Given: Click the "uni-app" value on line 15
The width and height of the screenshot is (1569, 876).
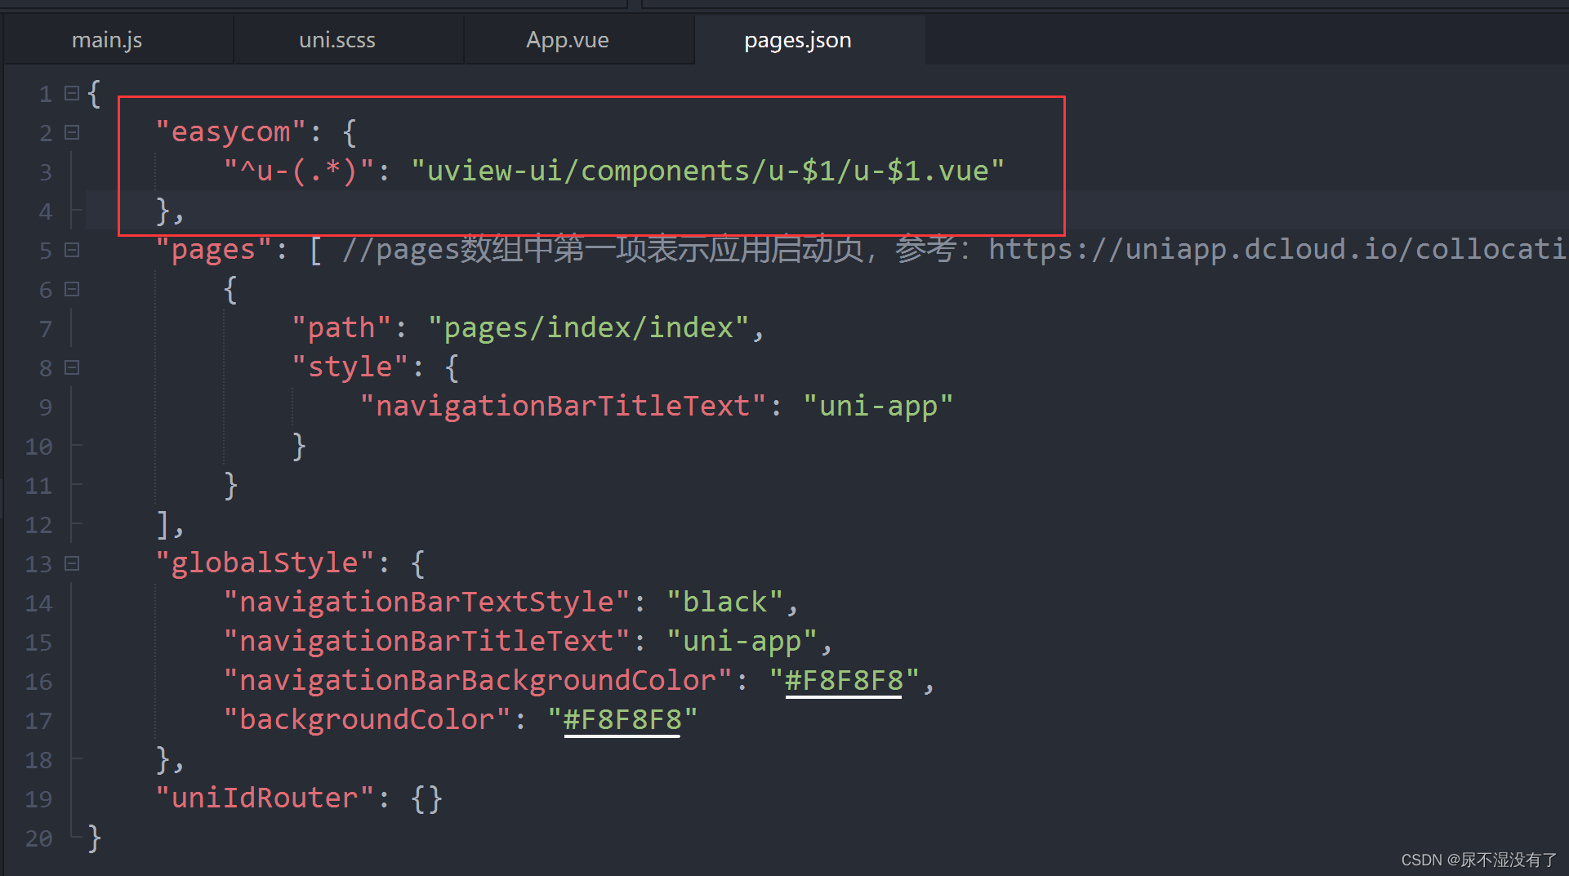Looking at the screenshot, I should 742,642.
